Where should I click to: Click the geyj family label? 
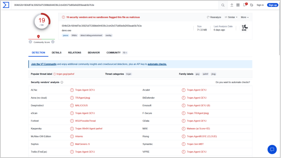197,74
